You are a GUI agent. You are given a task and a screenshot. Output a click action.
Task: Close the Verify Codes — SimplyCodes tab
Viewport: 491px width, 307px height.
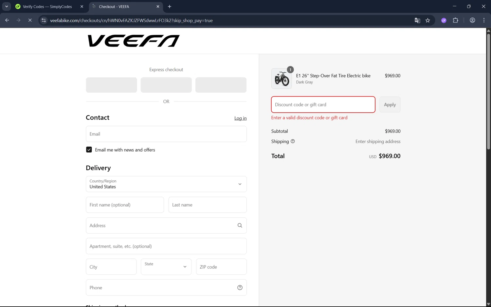(82, 7)
